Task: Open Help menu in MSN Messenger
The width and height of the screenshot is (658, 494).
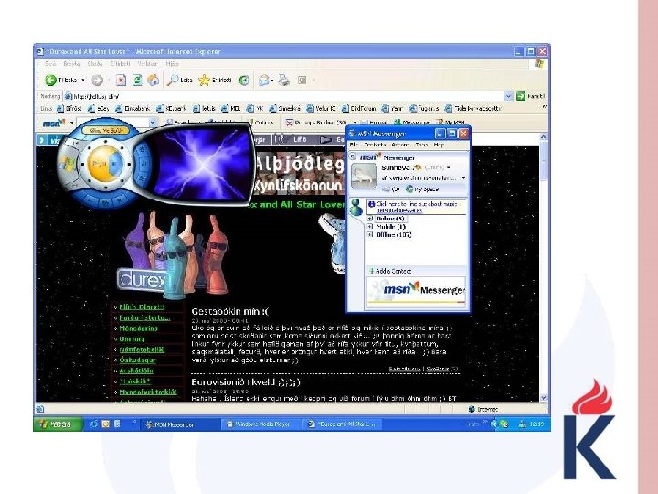Action: (439, 145)
